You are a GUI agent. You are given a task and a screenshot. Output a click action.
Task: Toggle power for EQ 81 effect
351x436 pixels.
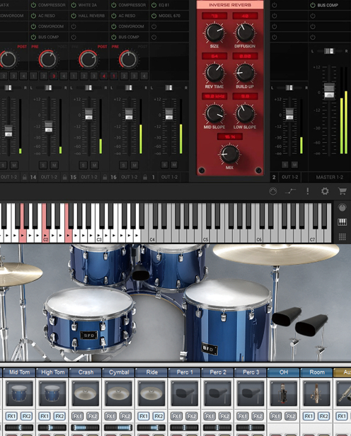(154, 5)
